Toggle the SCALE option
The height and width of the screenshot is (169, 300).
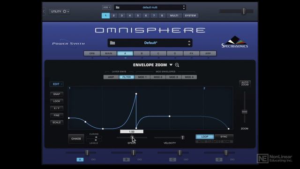coord(57,123)
